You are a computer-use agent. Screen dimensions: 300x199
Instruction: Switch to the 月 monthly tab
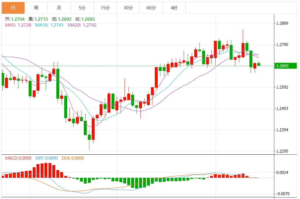pyautogui.click(x=59, y=8)
